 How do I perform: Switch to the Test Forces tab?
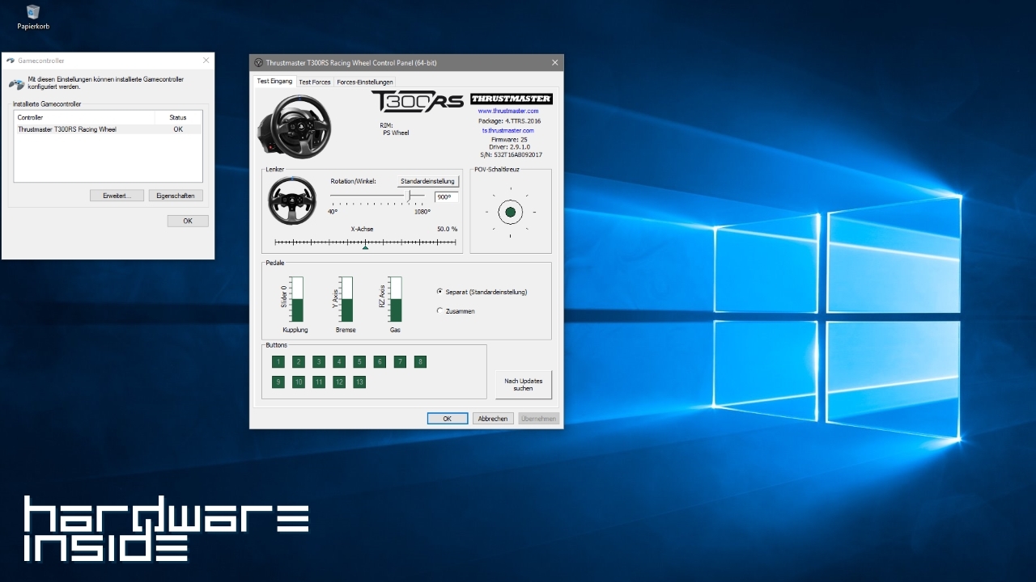pyautogui.click(x=315, y=82)
